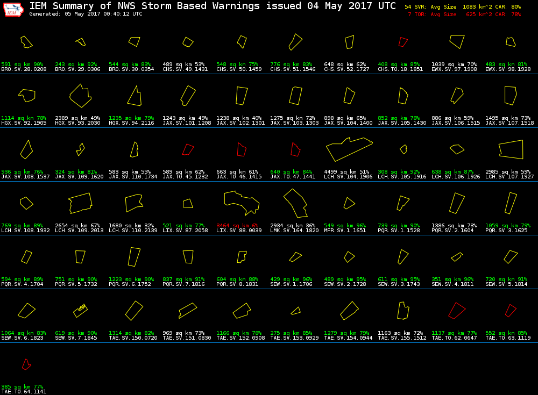Image resolution: width=538 pixels, height=395 pixels.
Task: Click the '54 SVR: Avg Size' statistics line
Action: point(463,7)
